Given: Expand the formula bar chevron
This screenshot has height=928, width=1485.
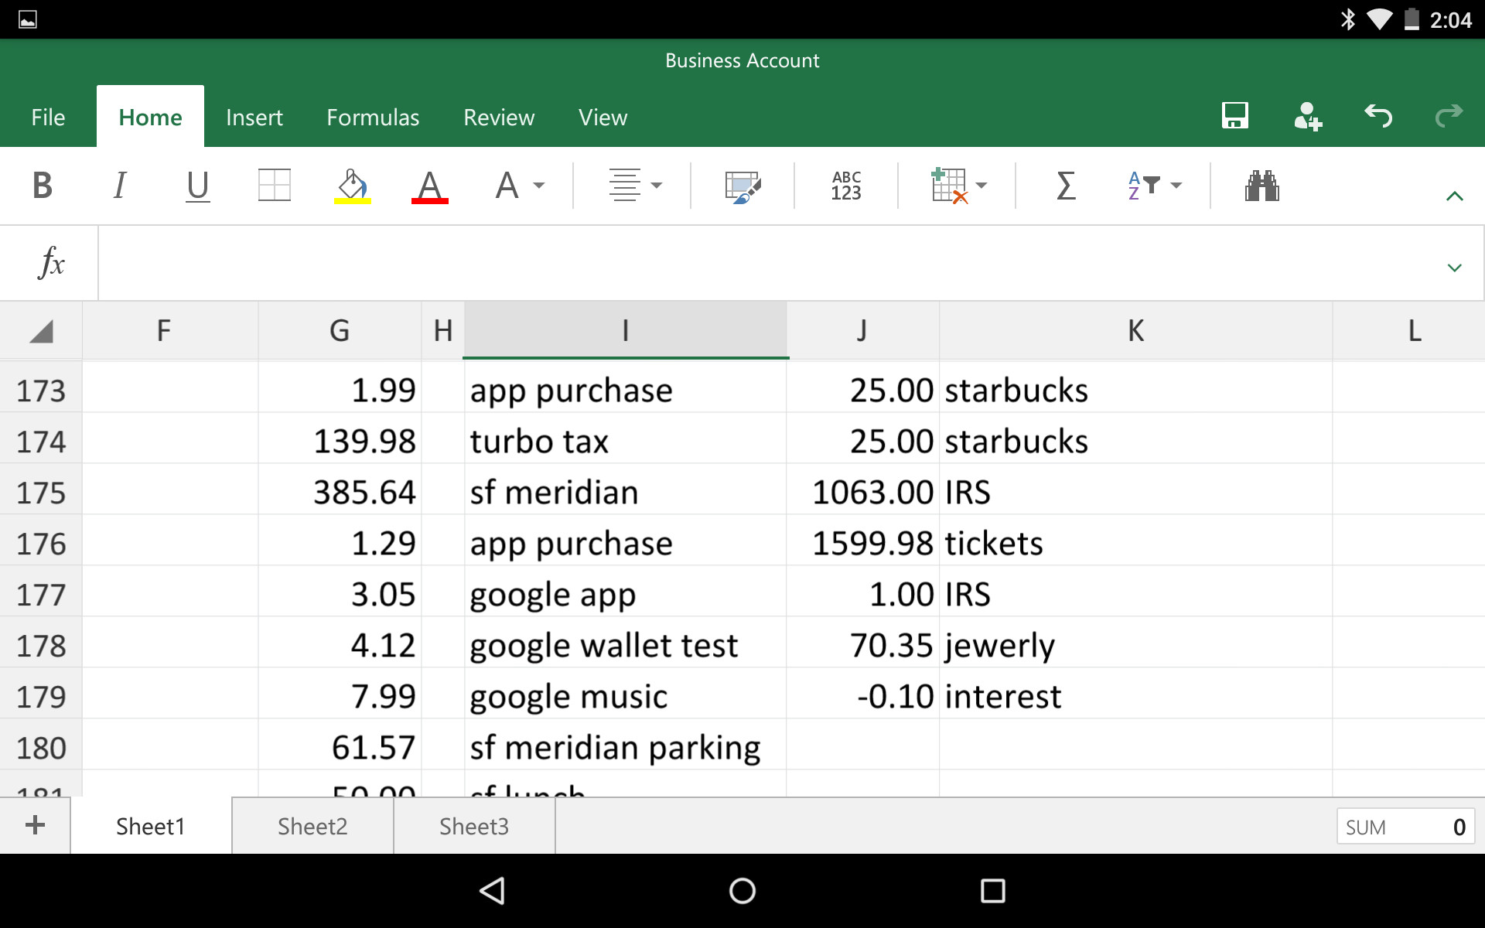Looking at the screenshot, I should point(1454,268).
